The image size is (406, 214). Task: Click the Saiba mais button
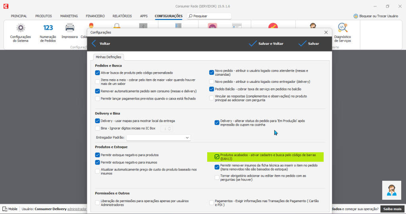[x=392, y=209]
